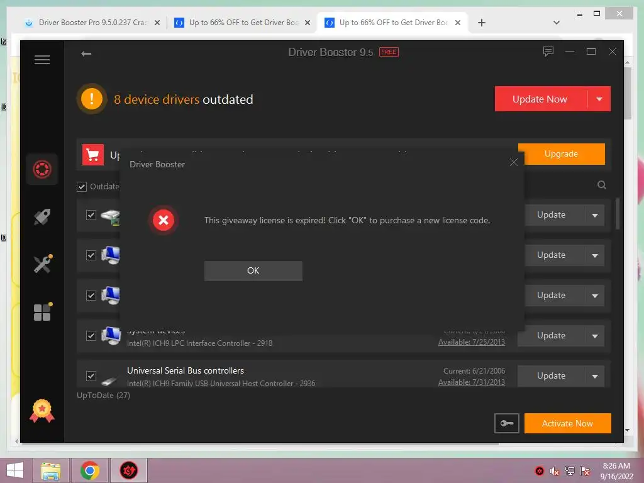This screenshot has height=483, width=644.
Task: Click Update for the first driver row
Action: tap(551, 215)
